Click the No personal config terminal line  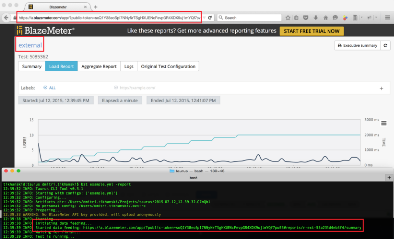[x=74, y=206]
